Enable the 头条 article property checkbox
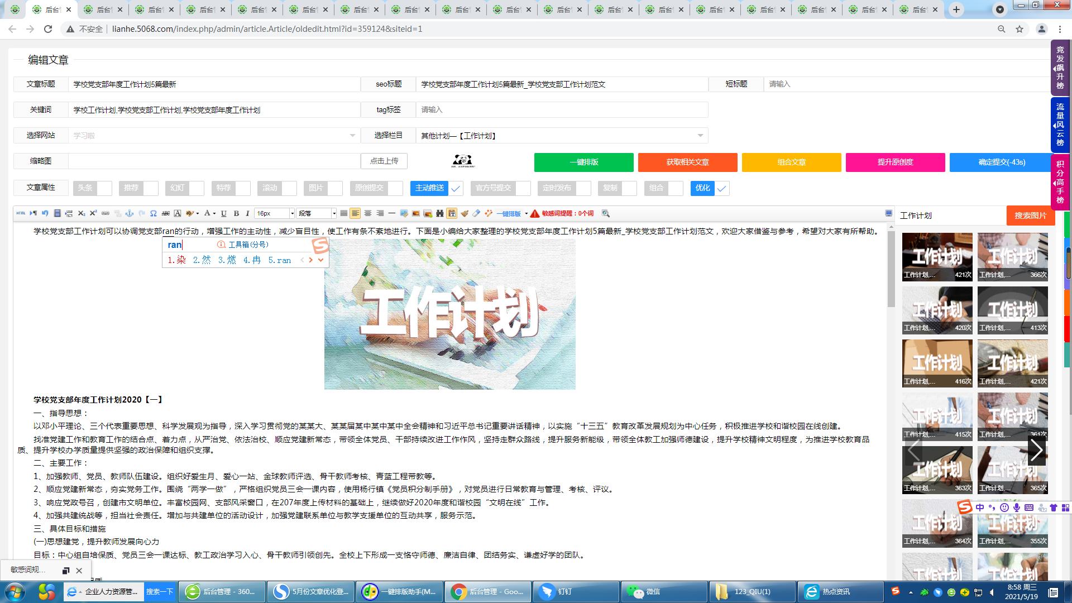Image resolution: width=1072 pixels, height=603 pixels. [x=104, y=189]
